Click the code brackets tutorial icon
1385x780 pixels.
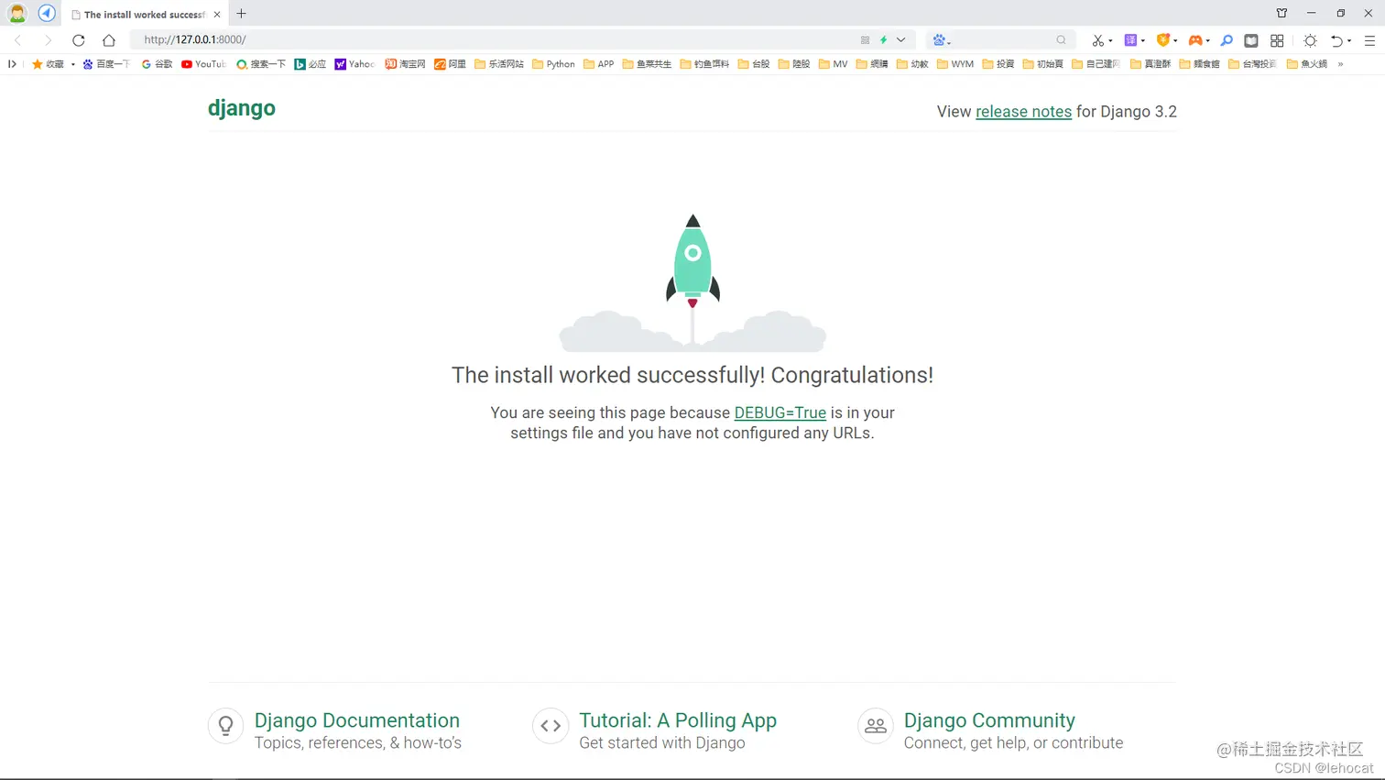tap(551, 726)
